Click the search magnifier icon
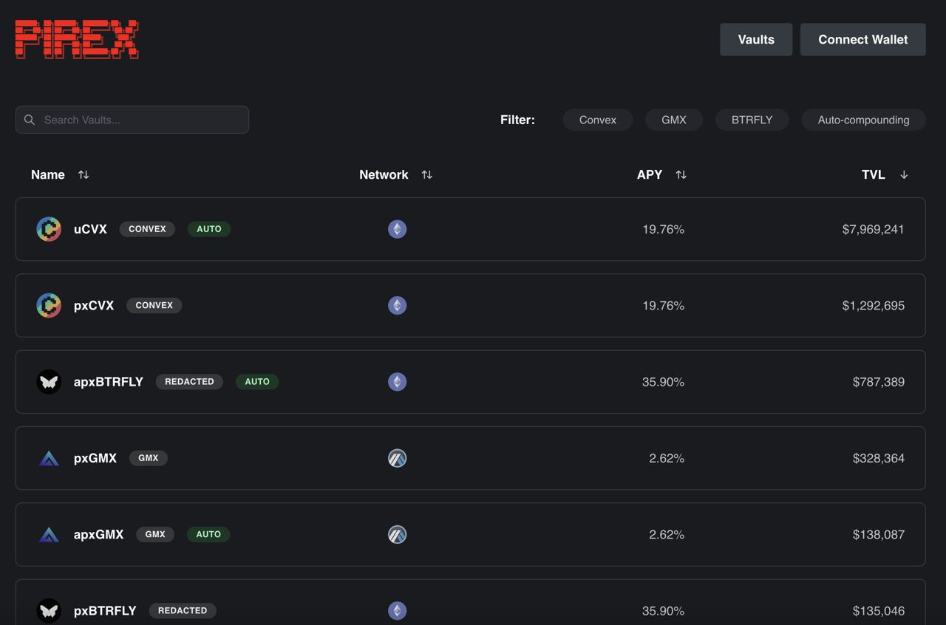Viewport: 946px width, 625px height. [x=30, y=120]
